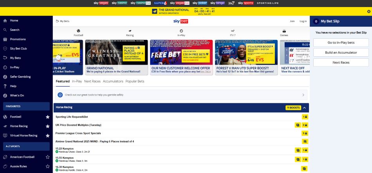The image size is (372, 173).
Task: Open the Grand National promotion card
Action: point(116,58)
